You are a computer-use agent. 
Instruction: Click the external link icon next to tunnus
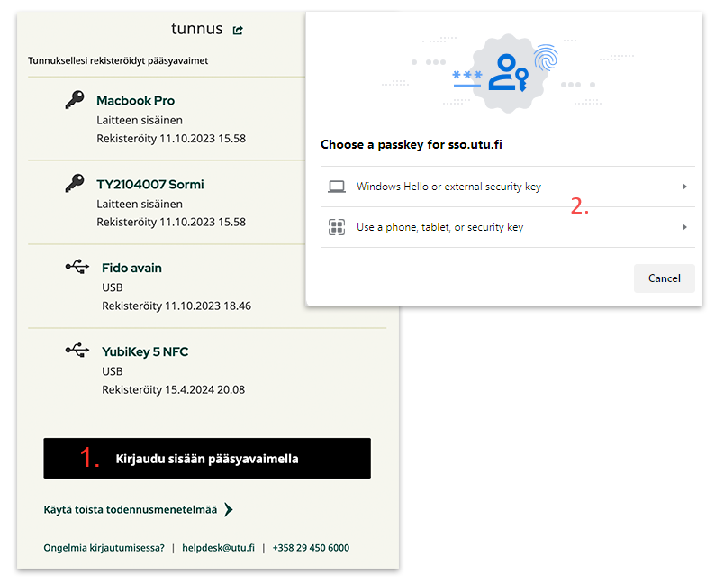tap(238, 30)
